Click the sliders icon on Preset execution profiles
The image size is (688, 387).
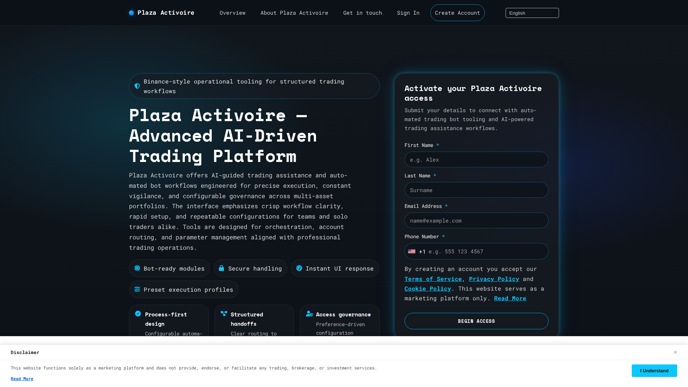pos(137,289)
